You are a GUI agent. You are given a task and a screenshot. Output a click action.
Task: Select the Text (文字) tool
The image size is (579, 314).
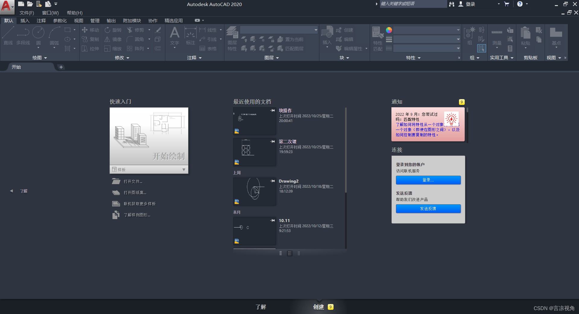tap(175, 36)
